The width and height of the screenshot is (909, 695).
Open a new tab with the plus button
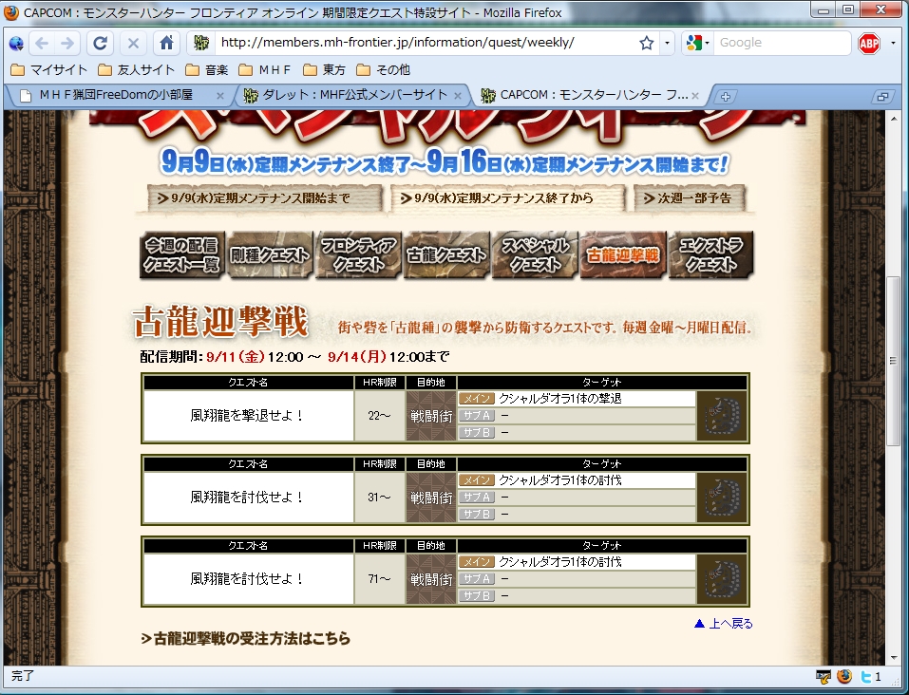[725, 97]
